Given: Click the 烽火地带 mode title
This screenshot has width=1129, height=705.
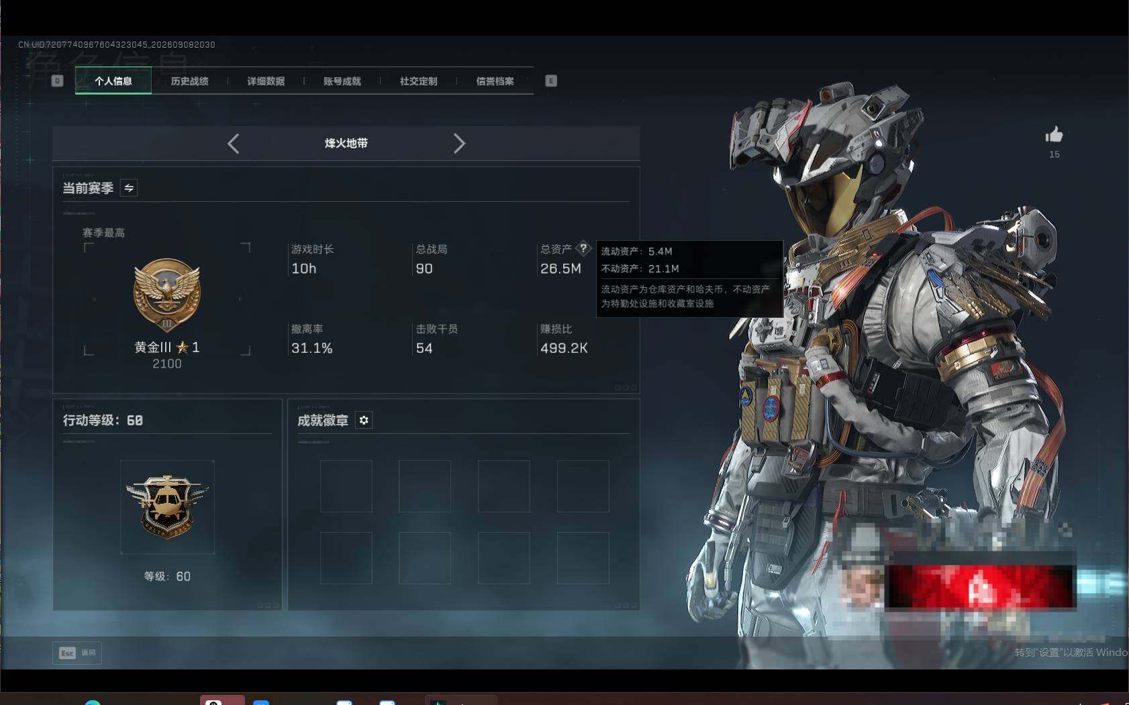Looking at the screenshot, I should click(x=346, y=144).
